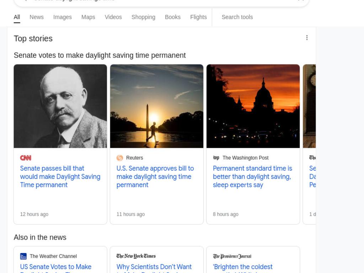Click 'The Washington Post' source name
Viewport: 364px width, 273px height.
(x=245, y=158)
